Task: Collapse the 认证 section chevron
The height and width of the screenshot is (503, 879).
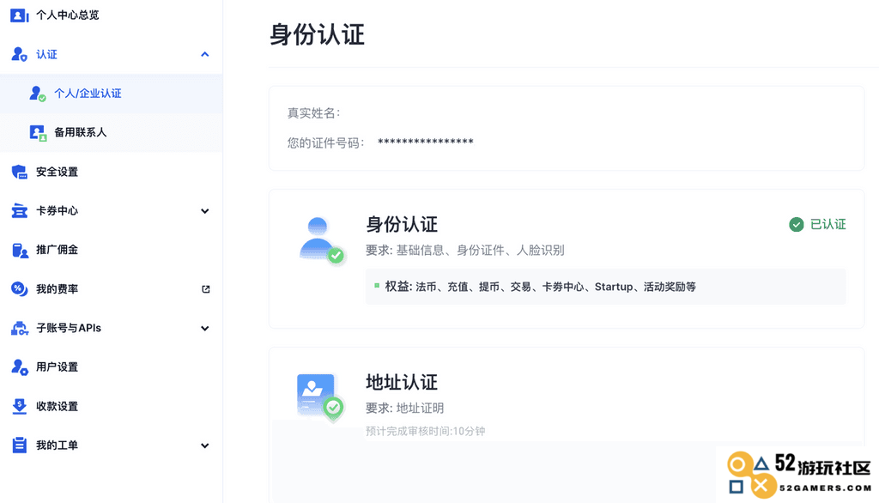Action: [205, 54]
